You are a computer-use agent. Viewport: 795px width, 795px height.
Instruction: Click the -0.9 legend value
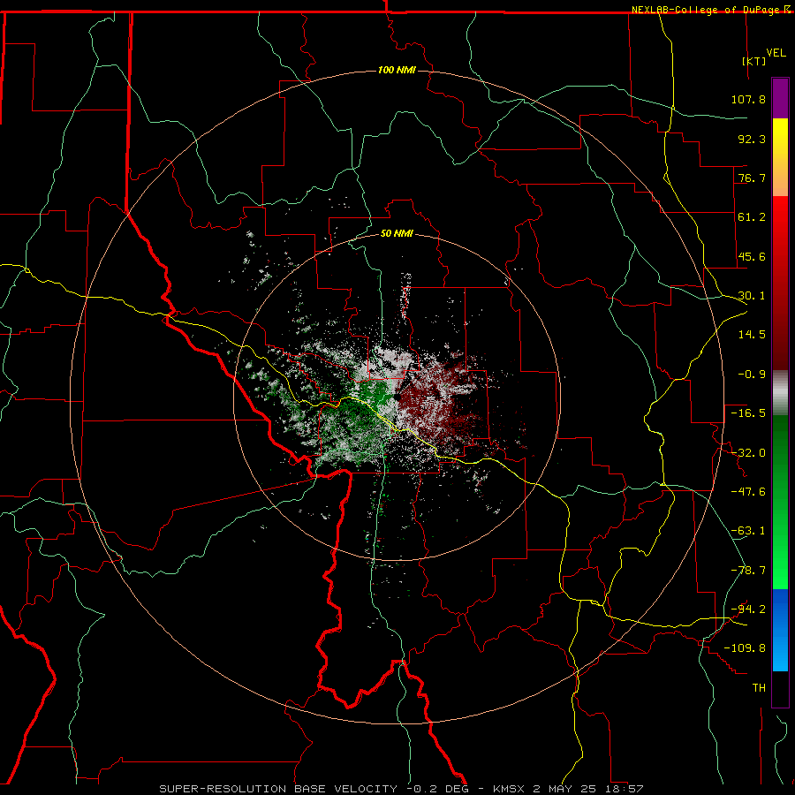(x=752, y=375)
